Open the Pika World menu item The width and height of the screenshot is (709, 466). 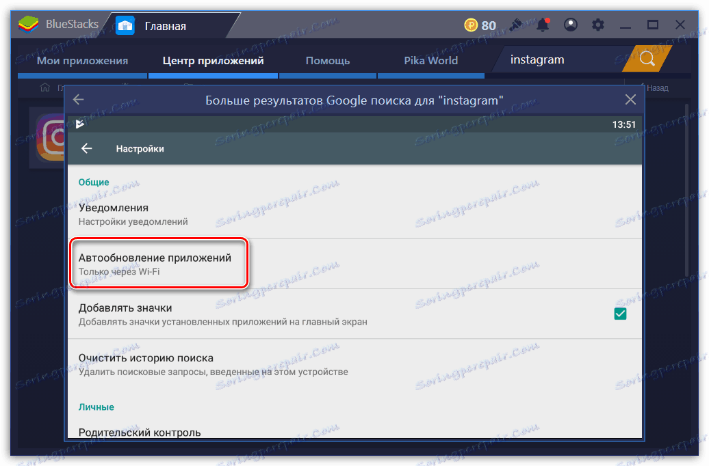(x=430, y=60)
